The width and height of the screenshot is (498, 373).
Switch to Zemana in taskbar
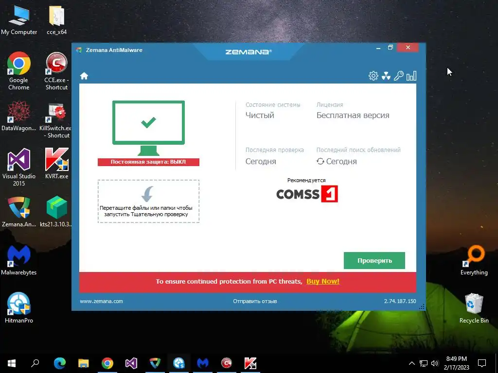[155, 363]
